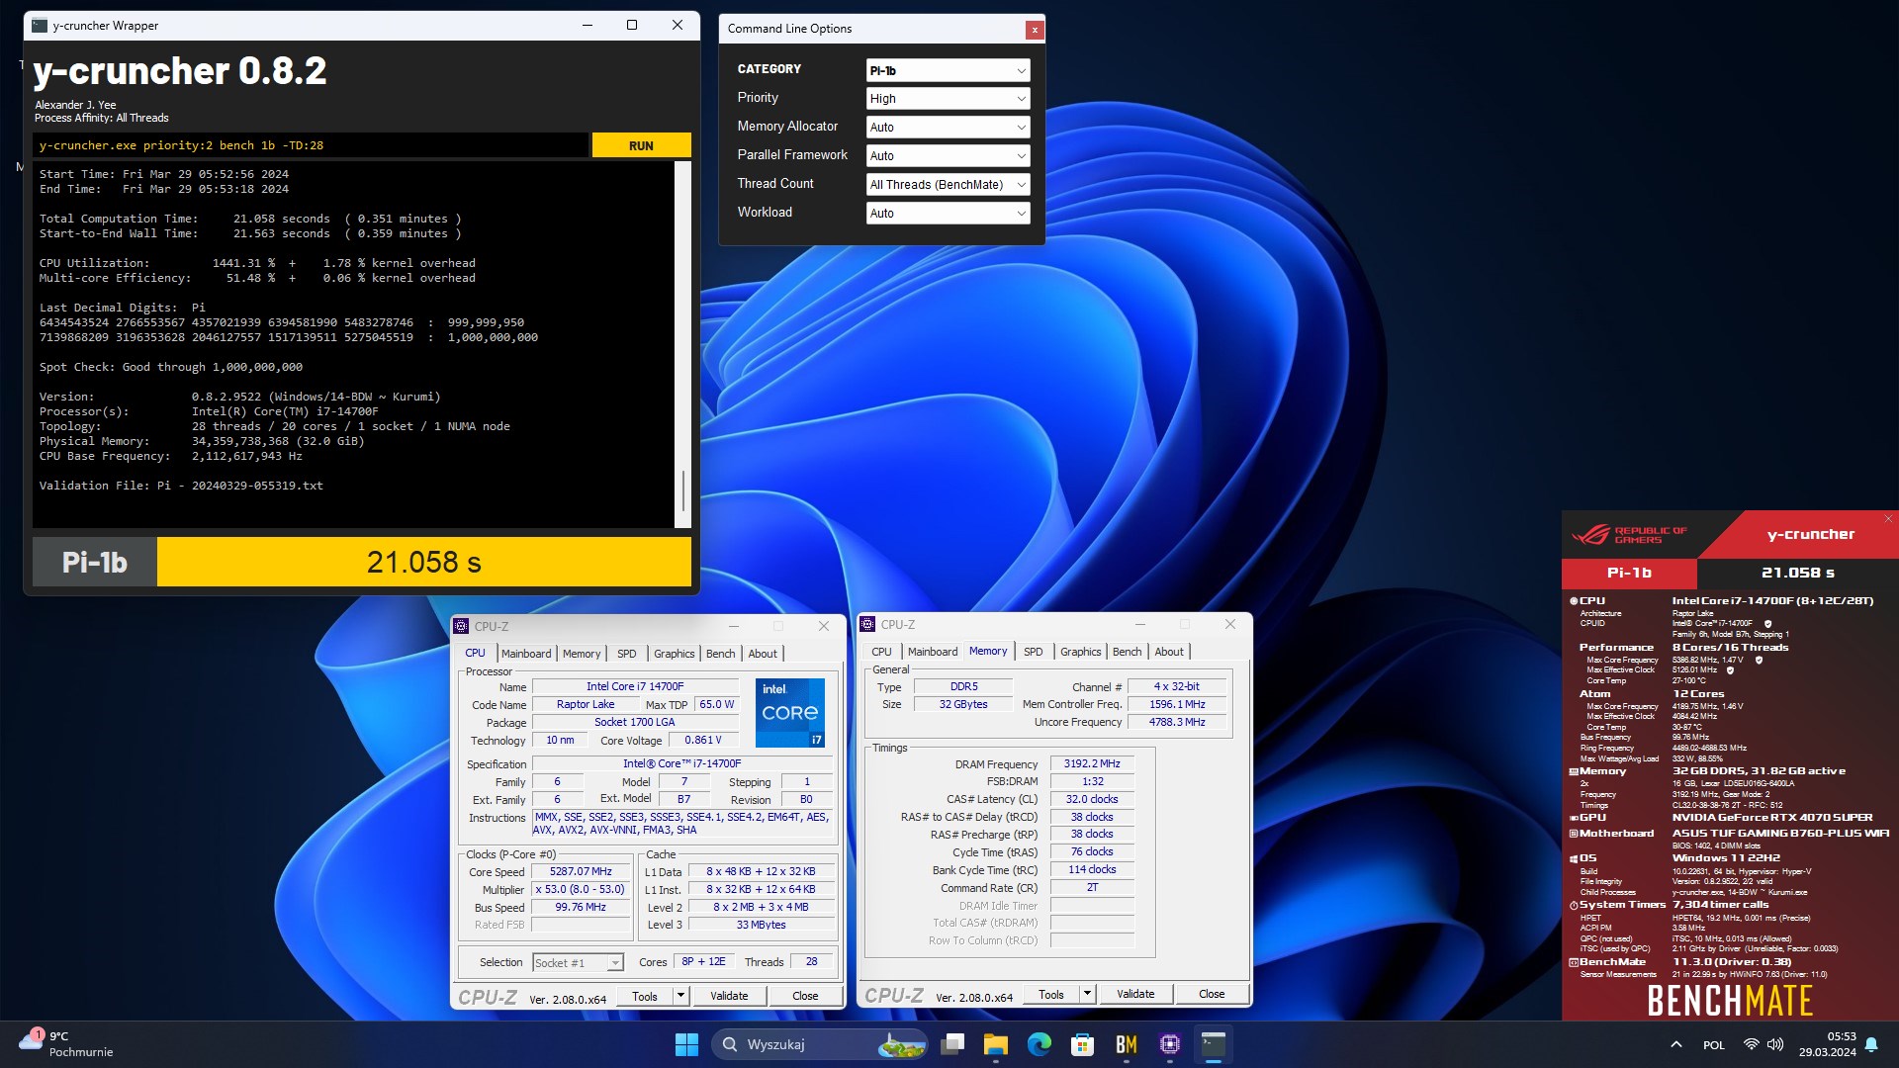The width and height of the screenshot is (1899, 1068).
Task: Click the OS section icon in BenchMate panel
Action: tap(1574, 858)
